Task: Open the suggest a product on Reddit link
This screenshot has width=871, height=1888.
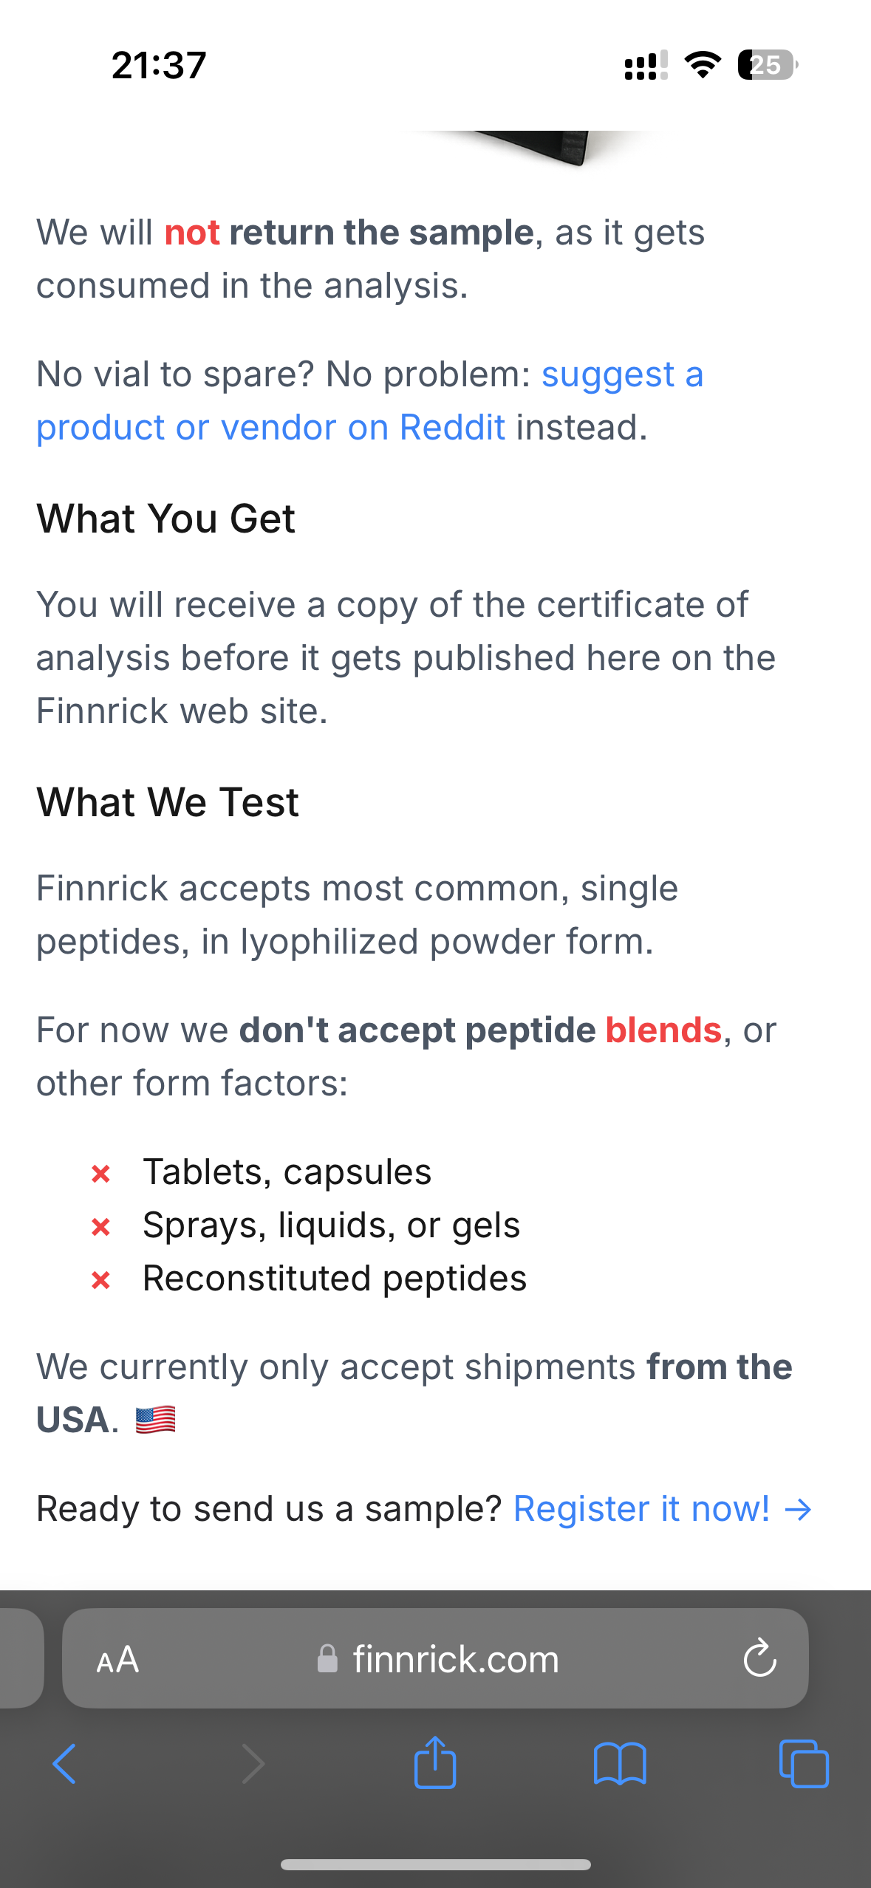Action: click(x=369, y=400)
